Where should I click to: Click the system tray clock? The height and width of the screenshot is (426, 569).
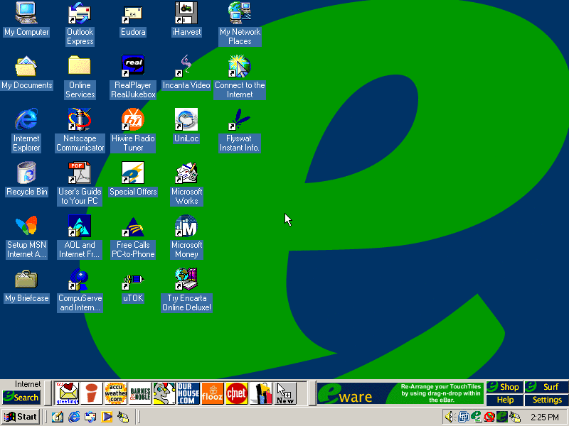coord(544,417)
